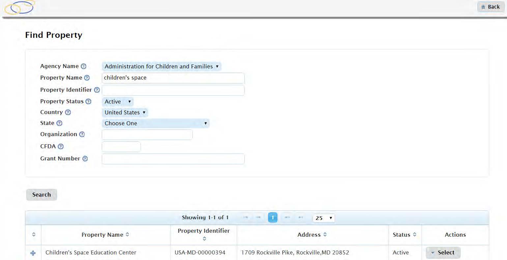Open the Property Status dropdown
The width and height of the screenshot is (507, 260).
pos(118,102)
